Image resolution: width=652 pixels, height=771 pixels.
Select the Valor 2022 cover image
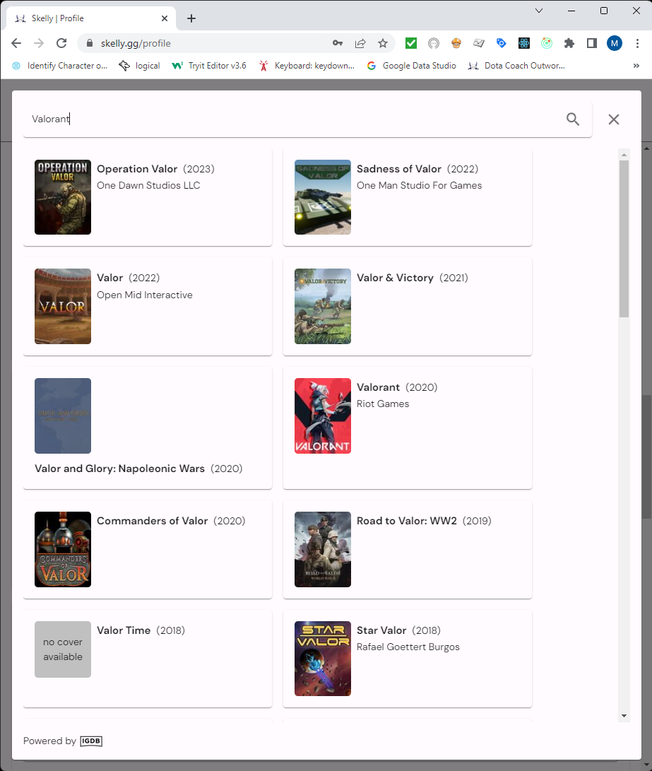tap(63, 306)
